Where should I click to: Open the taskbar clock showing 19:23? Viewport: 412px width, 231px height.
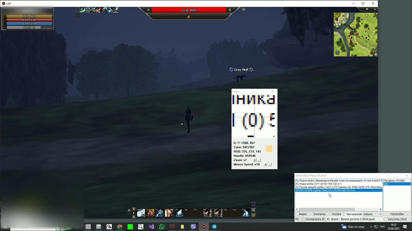click(393, 227)
